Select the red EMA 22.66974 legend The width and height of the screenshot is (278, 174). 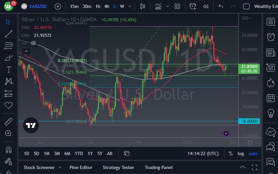[36, 28]
